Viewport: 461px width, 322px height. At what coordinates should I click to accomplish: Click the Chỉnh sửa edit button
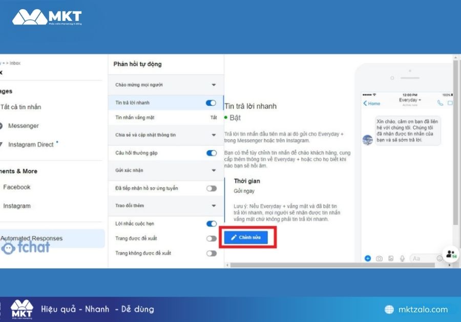click(x=245, y=238)
